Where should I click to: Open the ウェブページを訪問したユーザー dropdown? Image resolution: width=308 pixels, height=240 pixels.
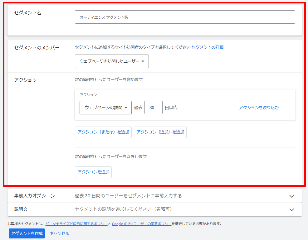click(x=112, y=61)
